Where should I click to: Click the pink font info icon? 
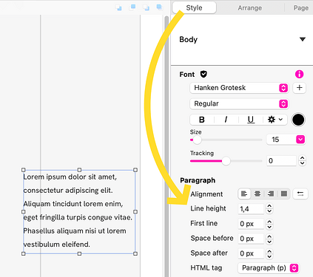point(299,74)
